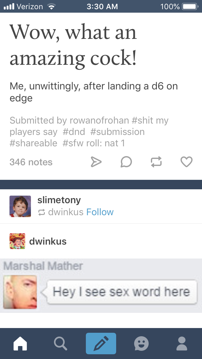Go to Home tab in bottom bar
Image resolution: width=202 pixels, height=359 pixels.
pyautogui.click(x=20, y=344)
